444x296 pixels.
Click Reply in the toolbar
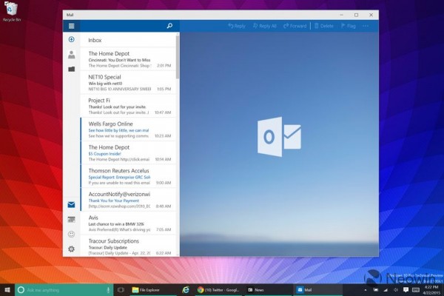237,26
